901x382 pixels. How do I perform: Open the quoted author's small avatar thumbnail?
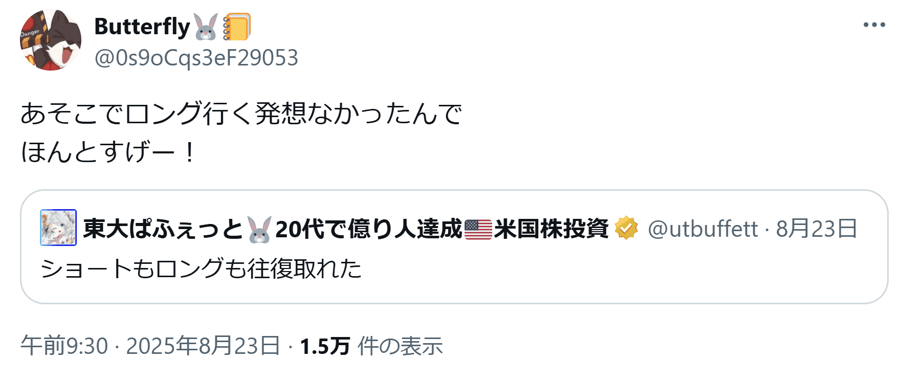(x=58, y=228)
